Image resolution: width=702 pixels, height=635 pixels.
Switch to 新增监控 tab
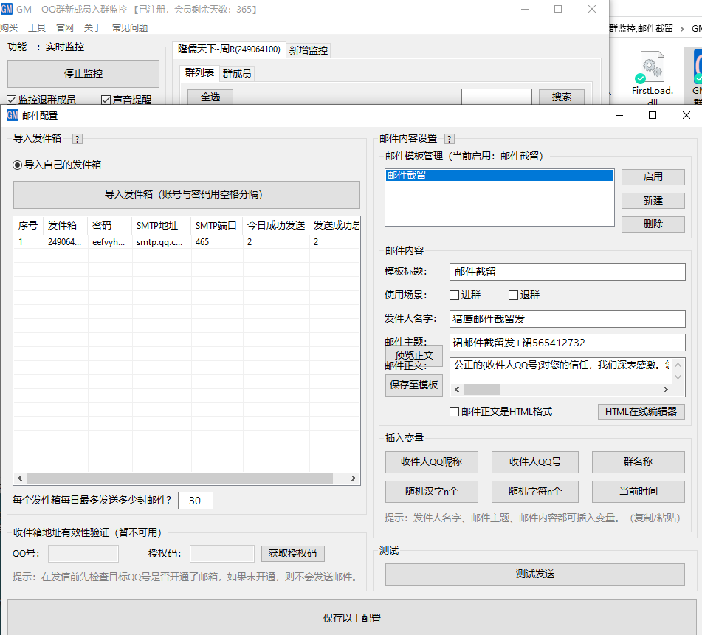[308, 50]
